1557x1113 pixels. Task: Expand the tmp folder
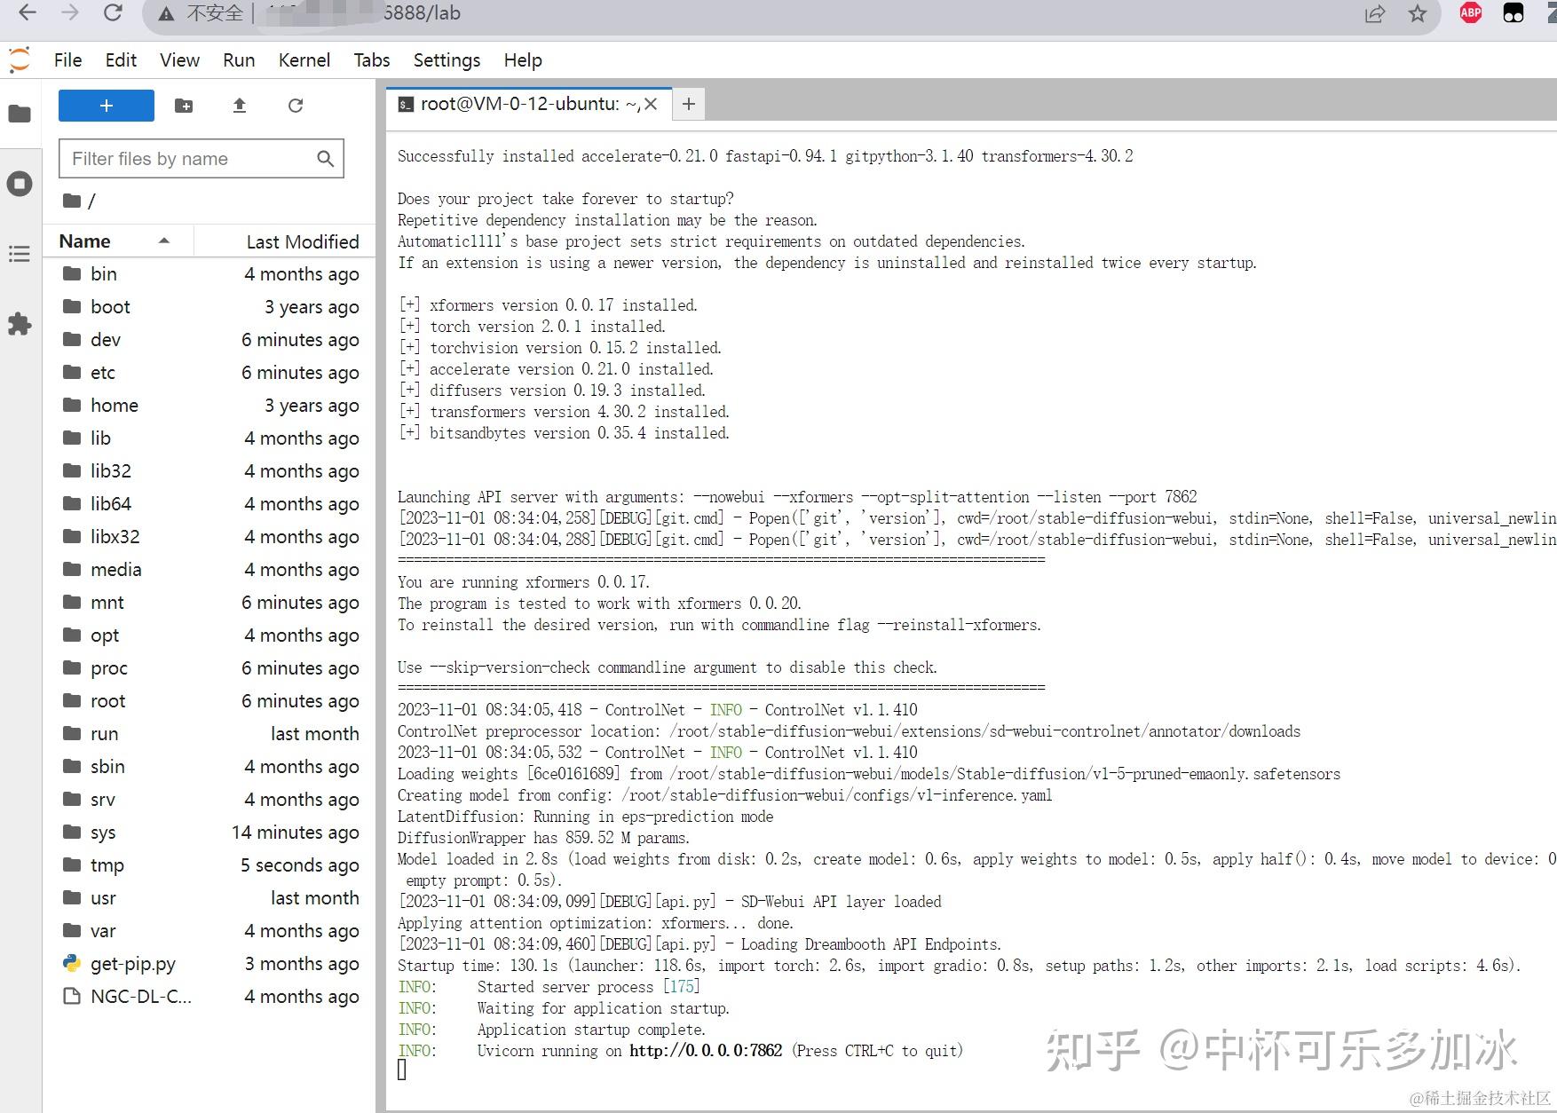pos(107,865)
